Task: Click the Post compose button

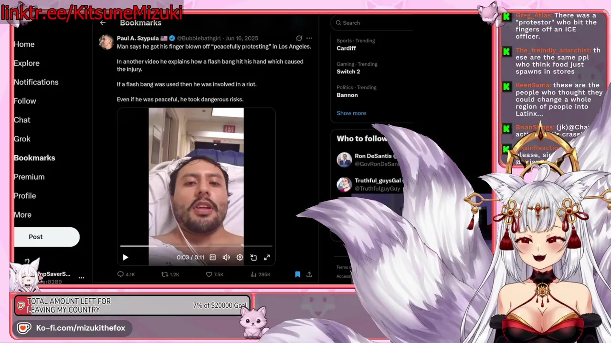Action: click(x=46, y=237)
